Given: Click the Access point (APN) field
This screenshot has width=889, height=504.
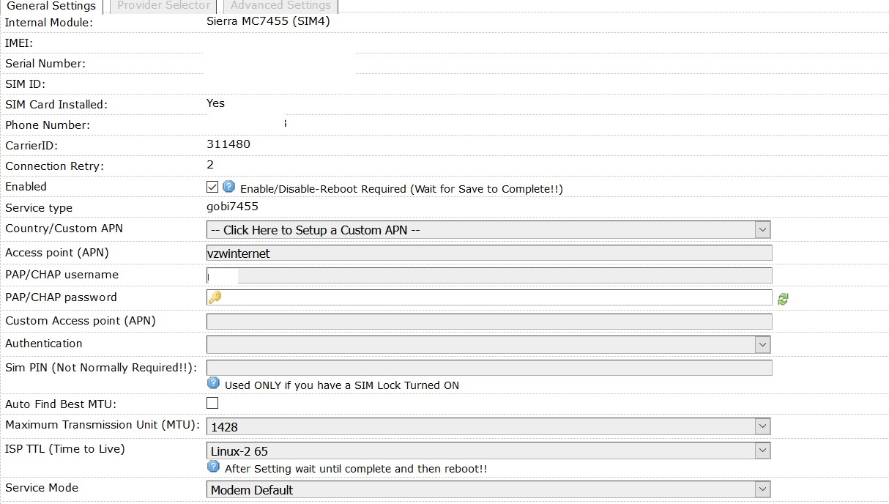Looking at the screenshot, I should tap(488, 253).
